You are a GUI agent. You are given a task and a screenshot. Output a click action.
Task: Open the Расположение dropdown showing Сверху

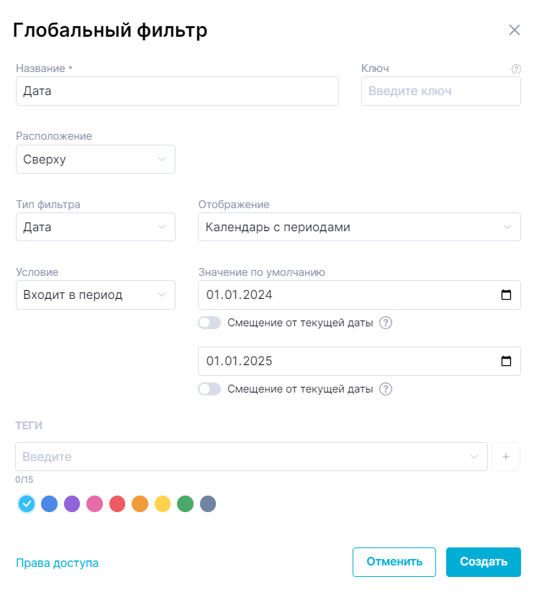(95, 159)
